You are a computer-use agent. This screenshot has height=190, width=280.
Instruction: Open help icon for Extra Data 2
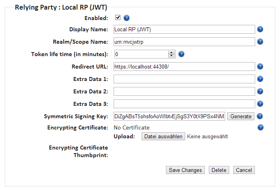(x=260, y=91)
